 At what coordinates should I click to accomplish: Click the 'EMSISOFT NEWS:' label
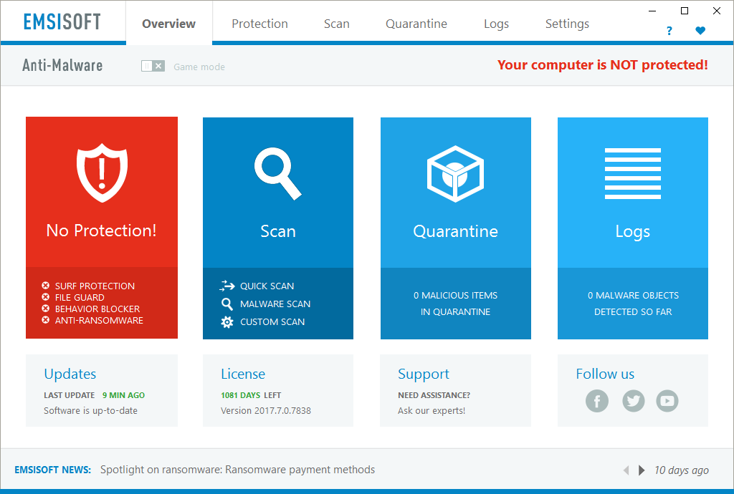(x=53, y=470)
